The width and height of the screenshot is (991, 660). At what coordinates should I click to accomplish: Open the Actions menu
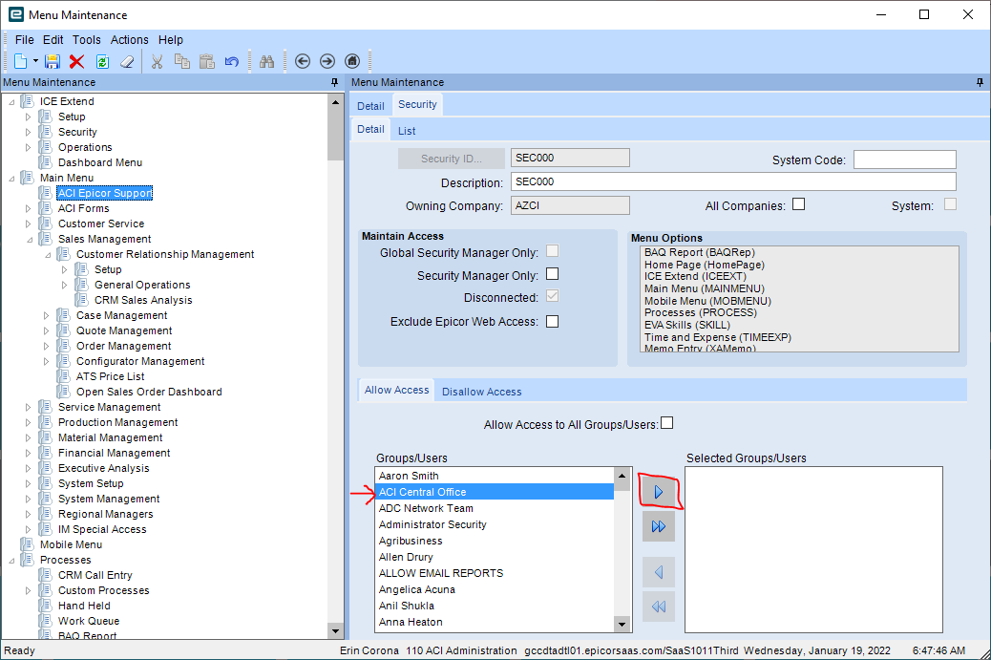click(x=130, y=40)
